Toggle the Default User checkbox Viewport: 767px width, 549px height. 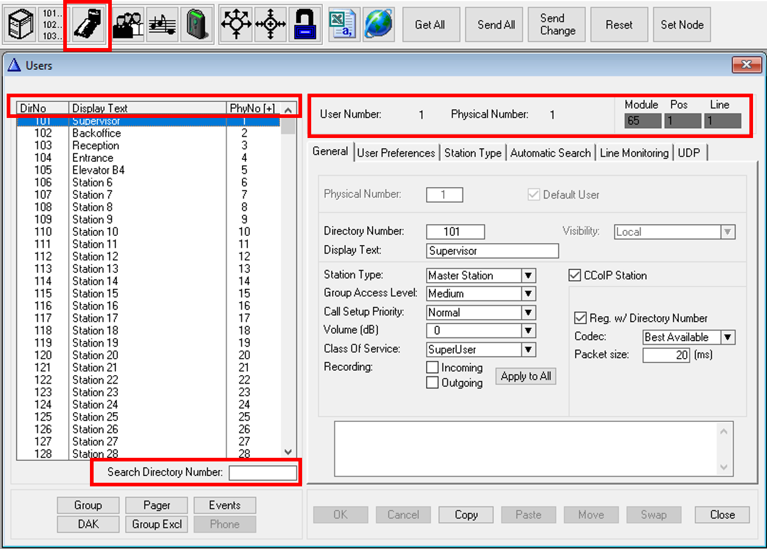534,195
